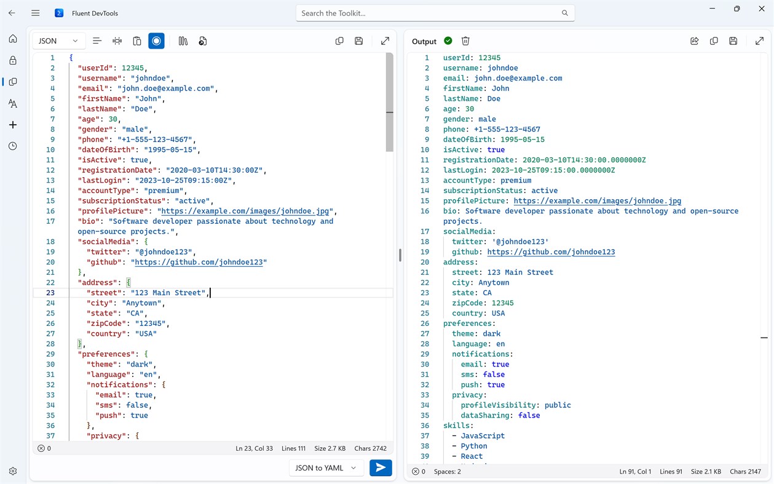Open the hamburger navigation menu
The width and height of the screenshot is (774, 484).
[x=36, y=13]
